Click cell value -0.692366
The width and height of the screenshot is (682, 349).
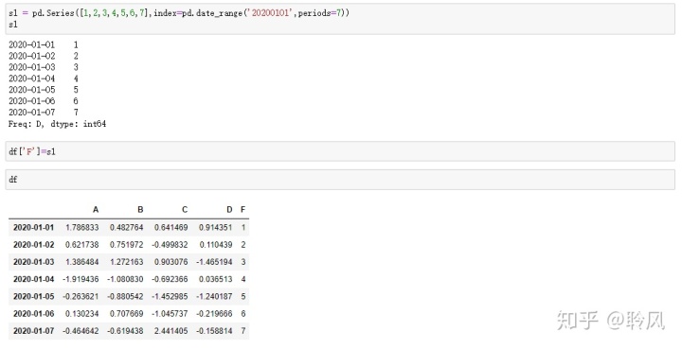[x=170, y=279]
